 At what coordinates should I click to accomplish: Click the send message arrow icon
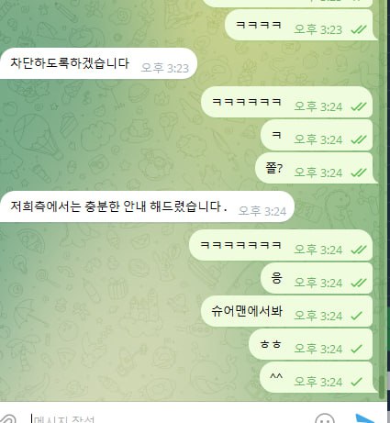[365, 418]
